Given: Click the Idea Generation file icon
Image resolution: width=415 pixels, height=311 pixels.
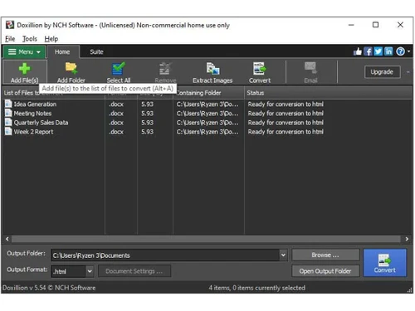Looking at the screenshot, I should coord(8,104).
